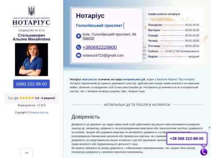Open the (карта) map link
The width and height of the screenshot is (211, 158).
(x=88, y=38)
